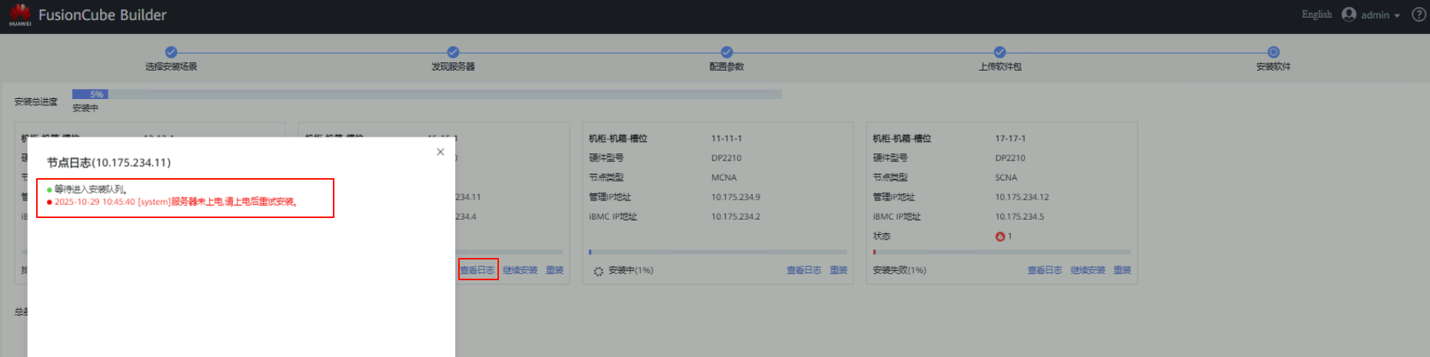Click 继续安装 beside the highlighted 查看日志

(x=520, y=270)
